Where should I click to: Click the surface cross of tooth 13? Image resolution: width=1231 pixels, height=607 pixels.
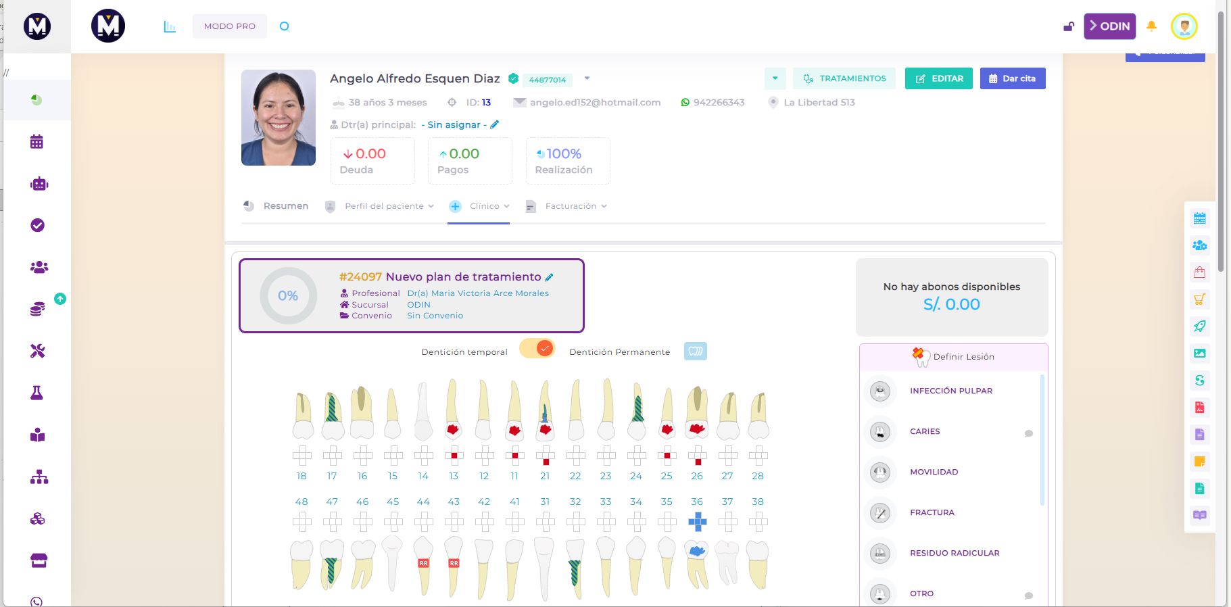point(454,456)
